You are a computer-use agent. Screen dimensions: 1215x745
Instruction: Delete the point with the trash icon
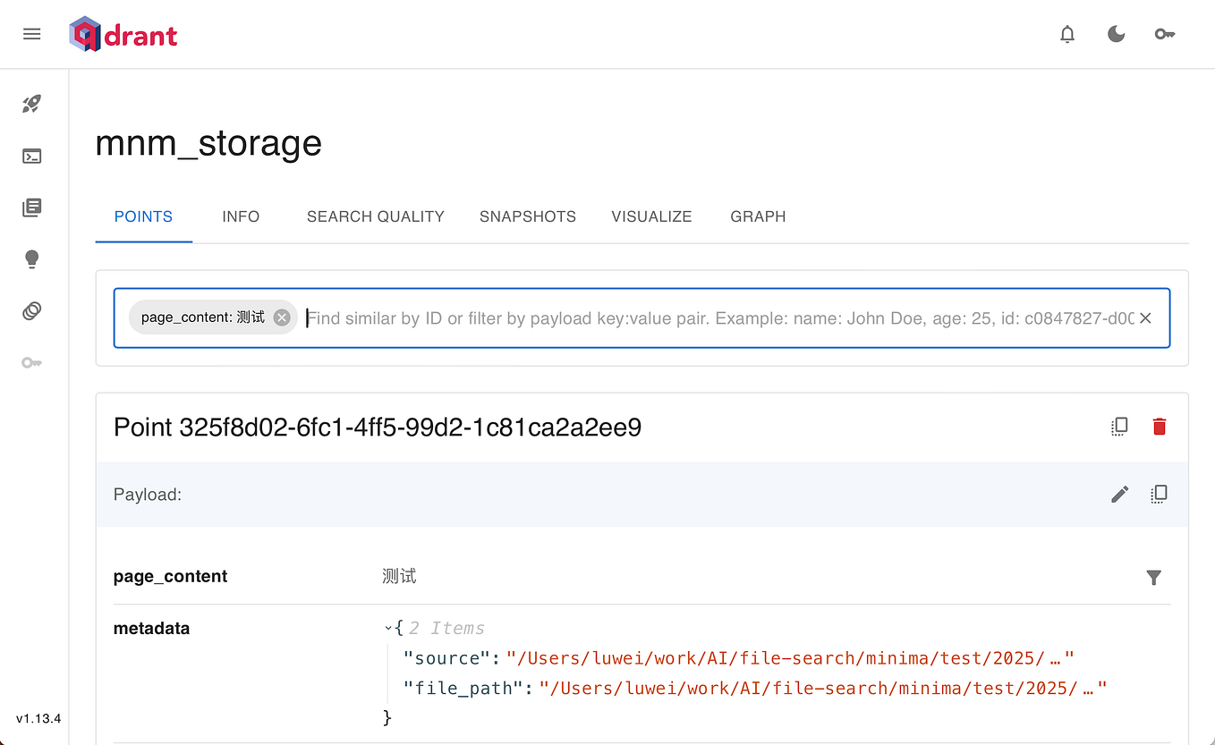tap(1159, 427)
